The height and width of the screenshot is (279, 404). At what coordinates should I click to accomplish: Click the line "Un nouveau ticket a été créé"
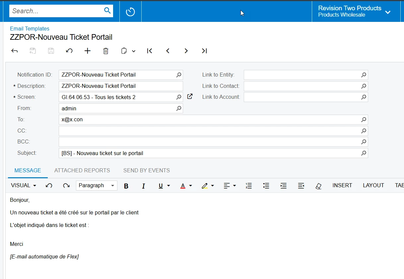click(74, 213)
